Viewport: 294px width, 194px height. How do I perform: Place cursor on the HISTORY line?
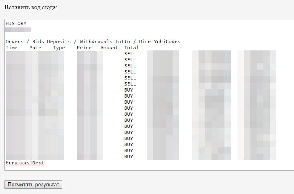tap(16, 23)
